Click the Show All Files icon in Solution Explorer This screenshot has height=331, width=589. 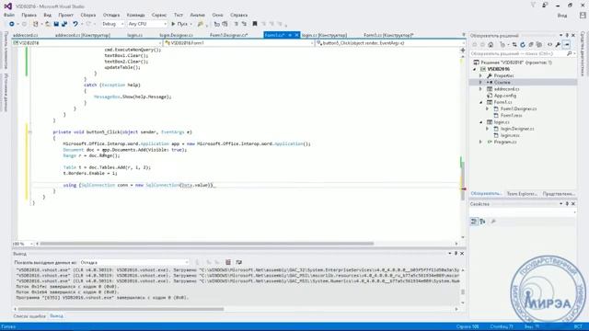pos(539,45)
